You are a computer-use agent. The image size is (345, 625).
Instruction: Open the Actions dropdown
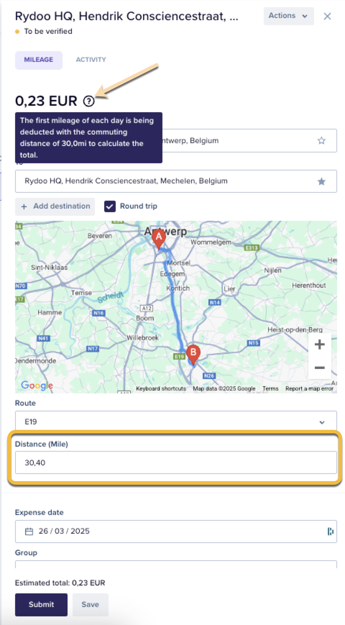coord(289,16)
